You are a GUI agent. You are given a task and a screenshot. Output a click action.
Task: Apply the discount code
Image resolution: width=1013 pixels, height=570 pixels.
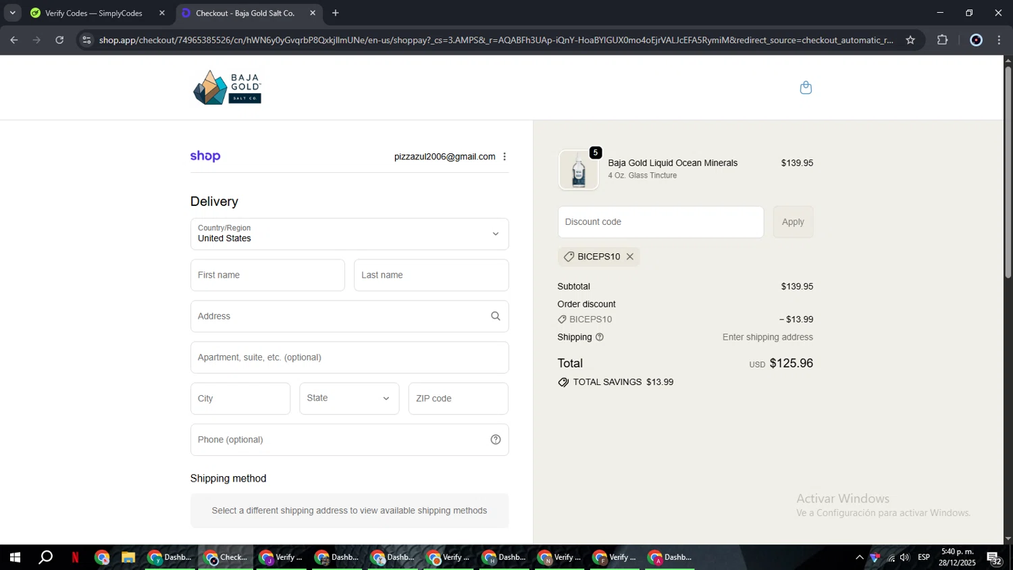point(793,222)
